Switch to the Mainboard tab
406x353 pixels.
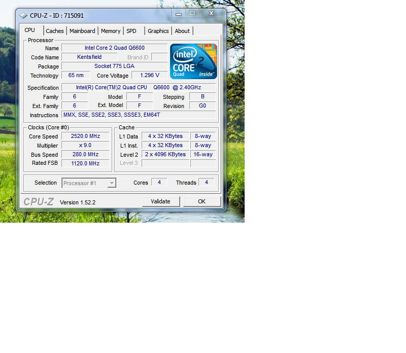[x=82, y=31]
